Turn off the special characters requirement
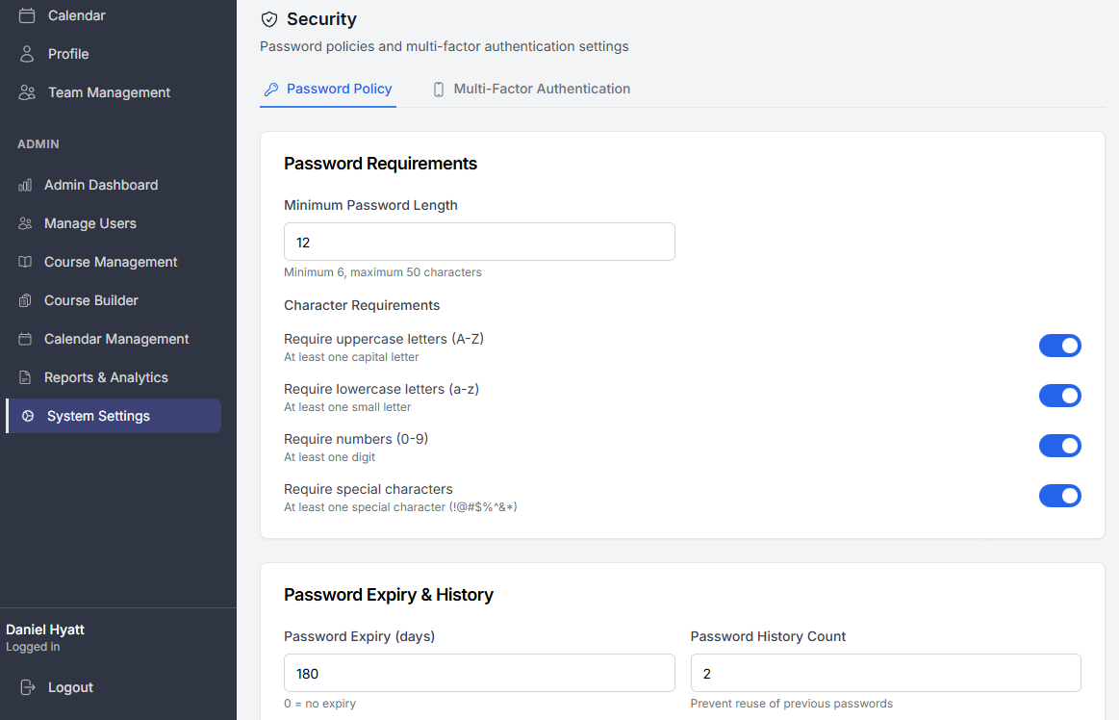The image size is (1119, 720). click(1060, 496)
